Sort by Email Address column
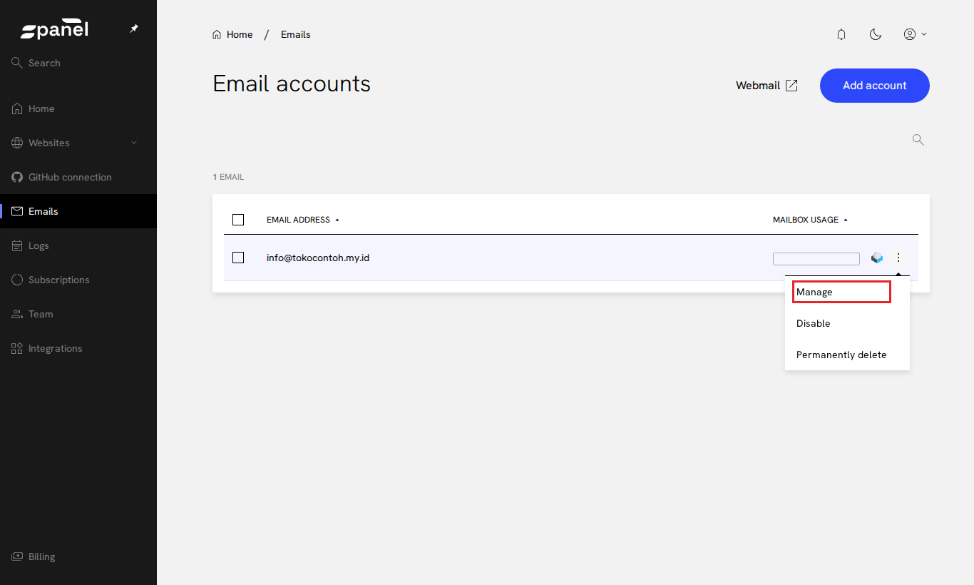This screenshot has height=585, width=974. point(303,220)
